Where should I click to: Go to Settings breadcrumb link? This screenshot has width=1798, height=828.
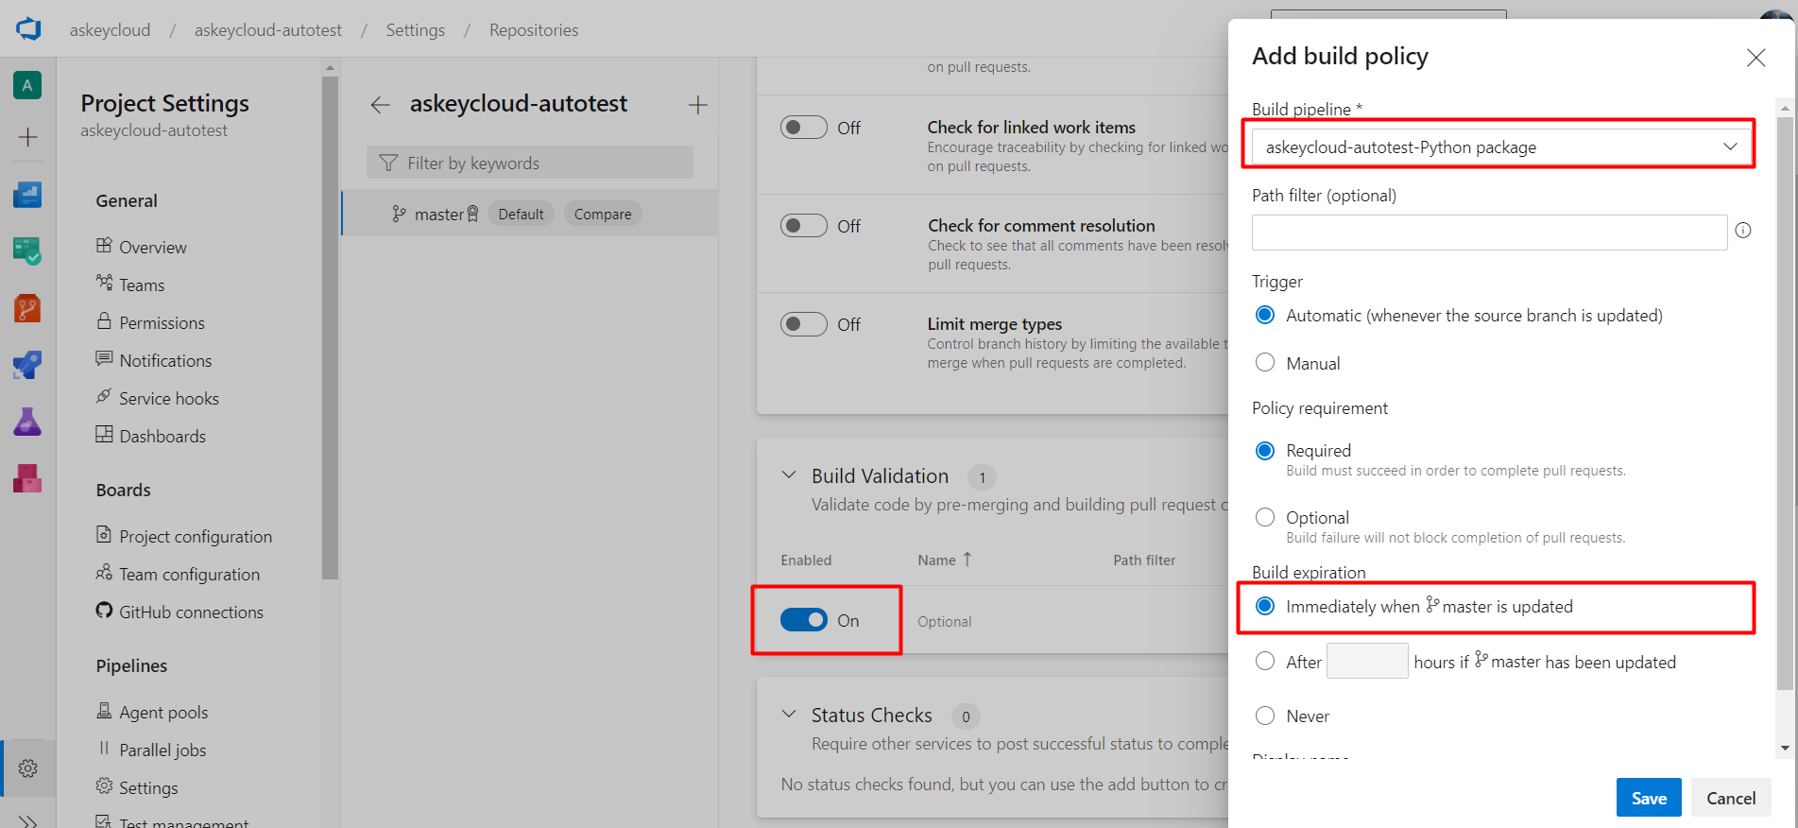click(415, 30)
